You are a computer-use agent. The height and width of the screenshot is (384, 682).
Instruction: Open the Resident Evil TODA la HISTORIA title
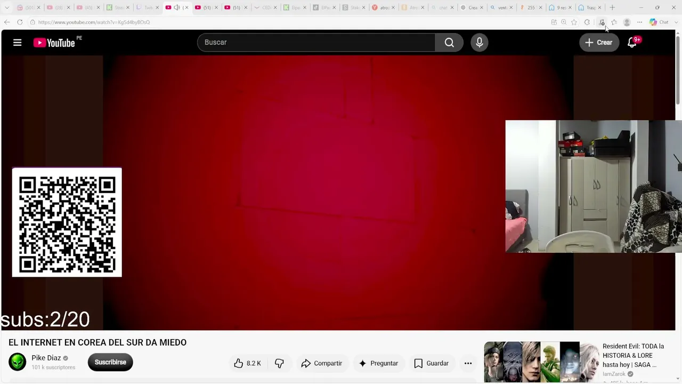point(634,355)
